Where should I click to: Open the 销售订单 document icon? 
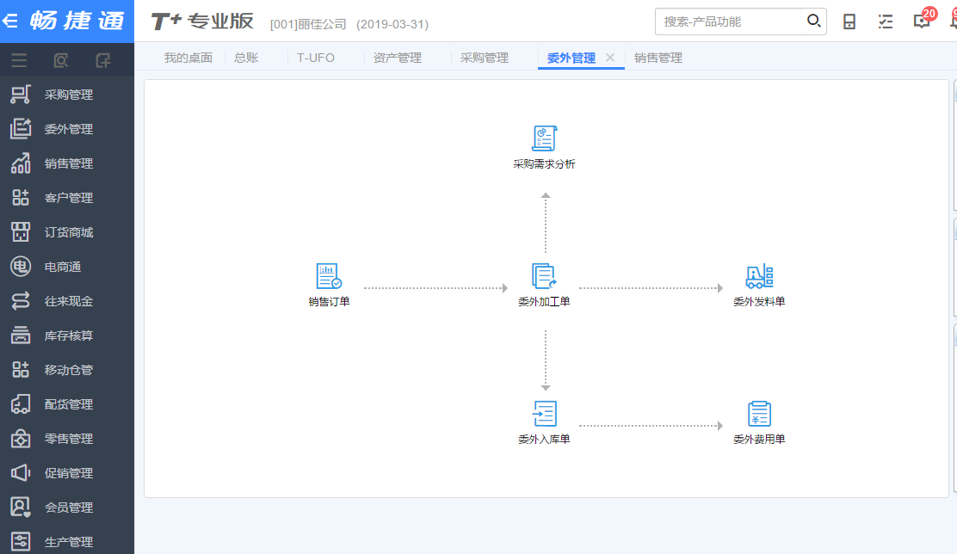point(329,277)
